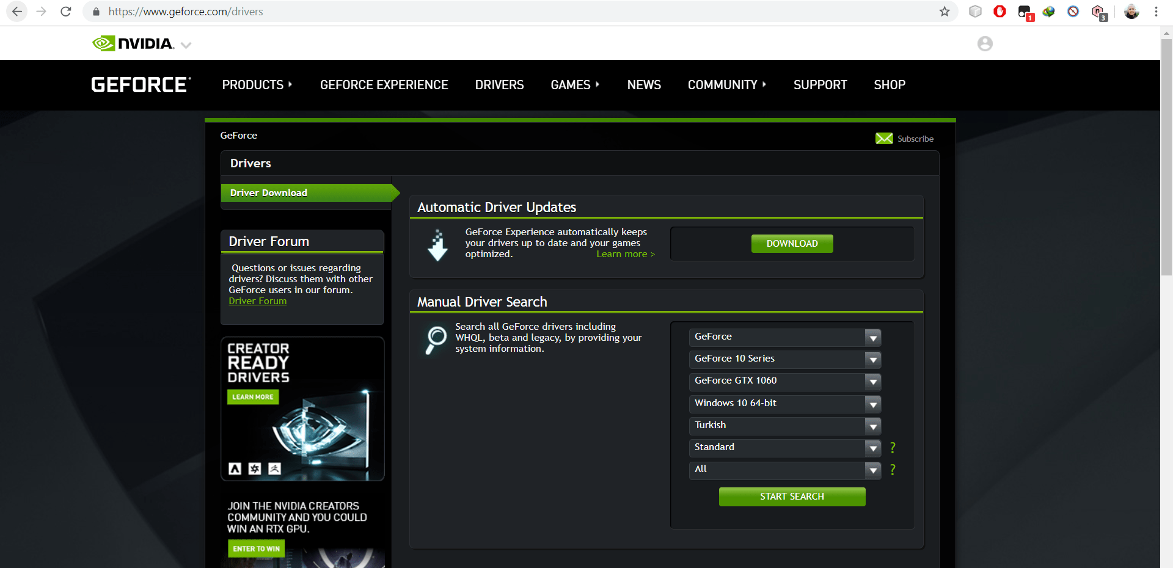Click the magnifying glass icon in Manual Driver Search
Image resolution: width=1173 pixels, height=568 pixels.
[436, 340]
